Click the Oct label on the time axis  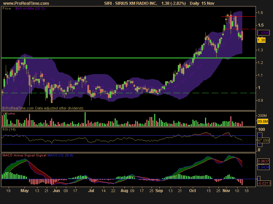pyautogui.click(x=192, y=191)
